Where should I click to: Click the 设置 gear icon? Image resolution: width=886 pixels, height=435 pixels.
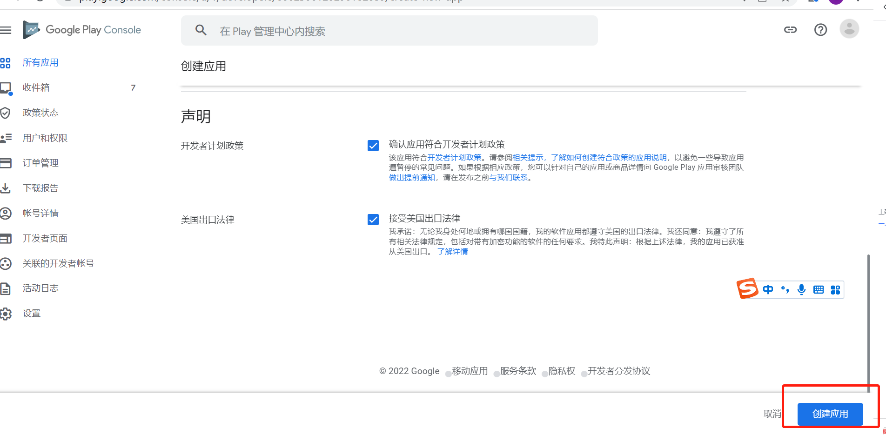tap(6, 314)
